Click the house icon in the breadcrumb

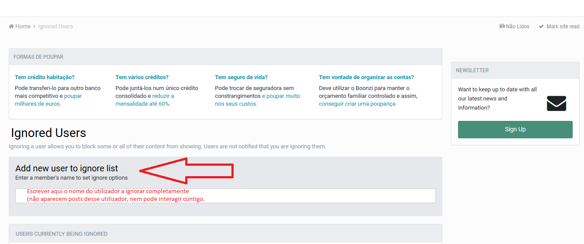point(11,27)
